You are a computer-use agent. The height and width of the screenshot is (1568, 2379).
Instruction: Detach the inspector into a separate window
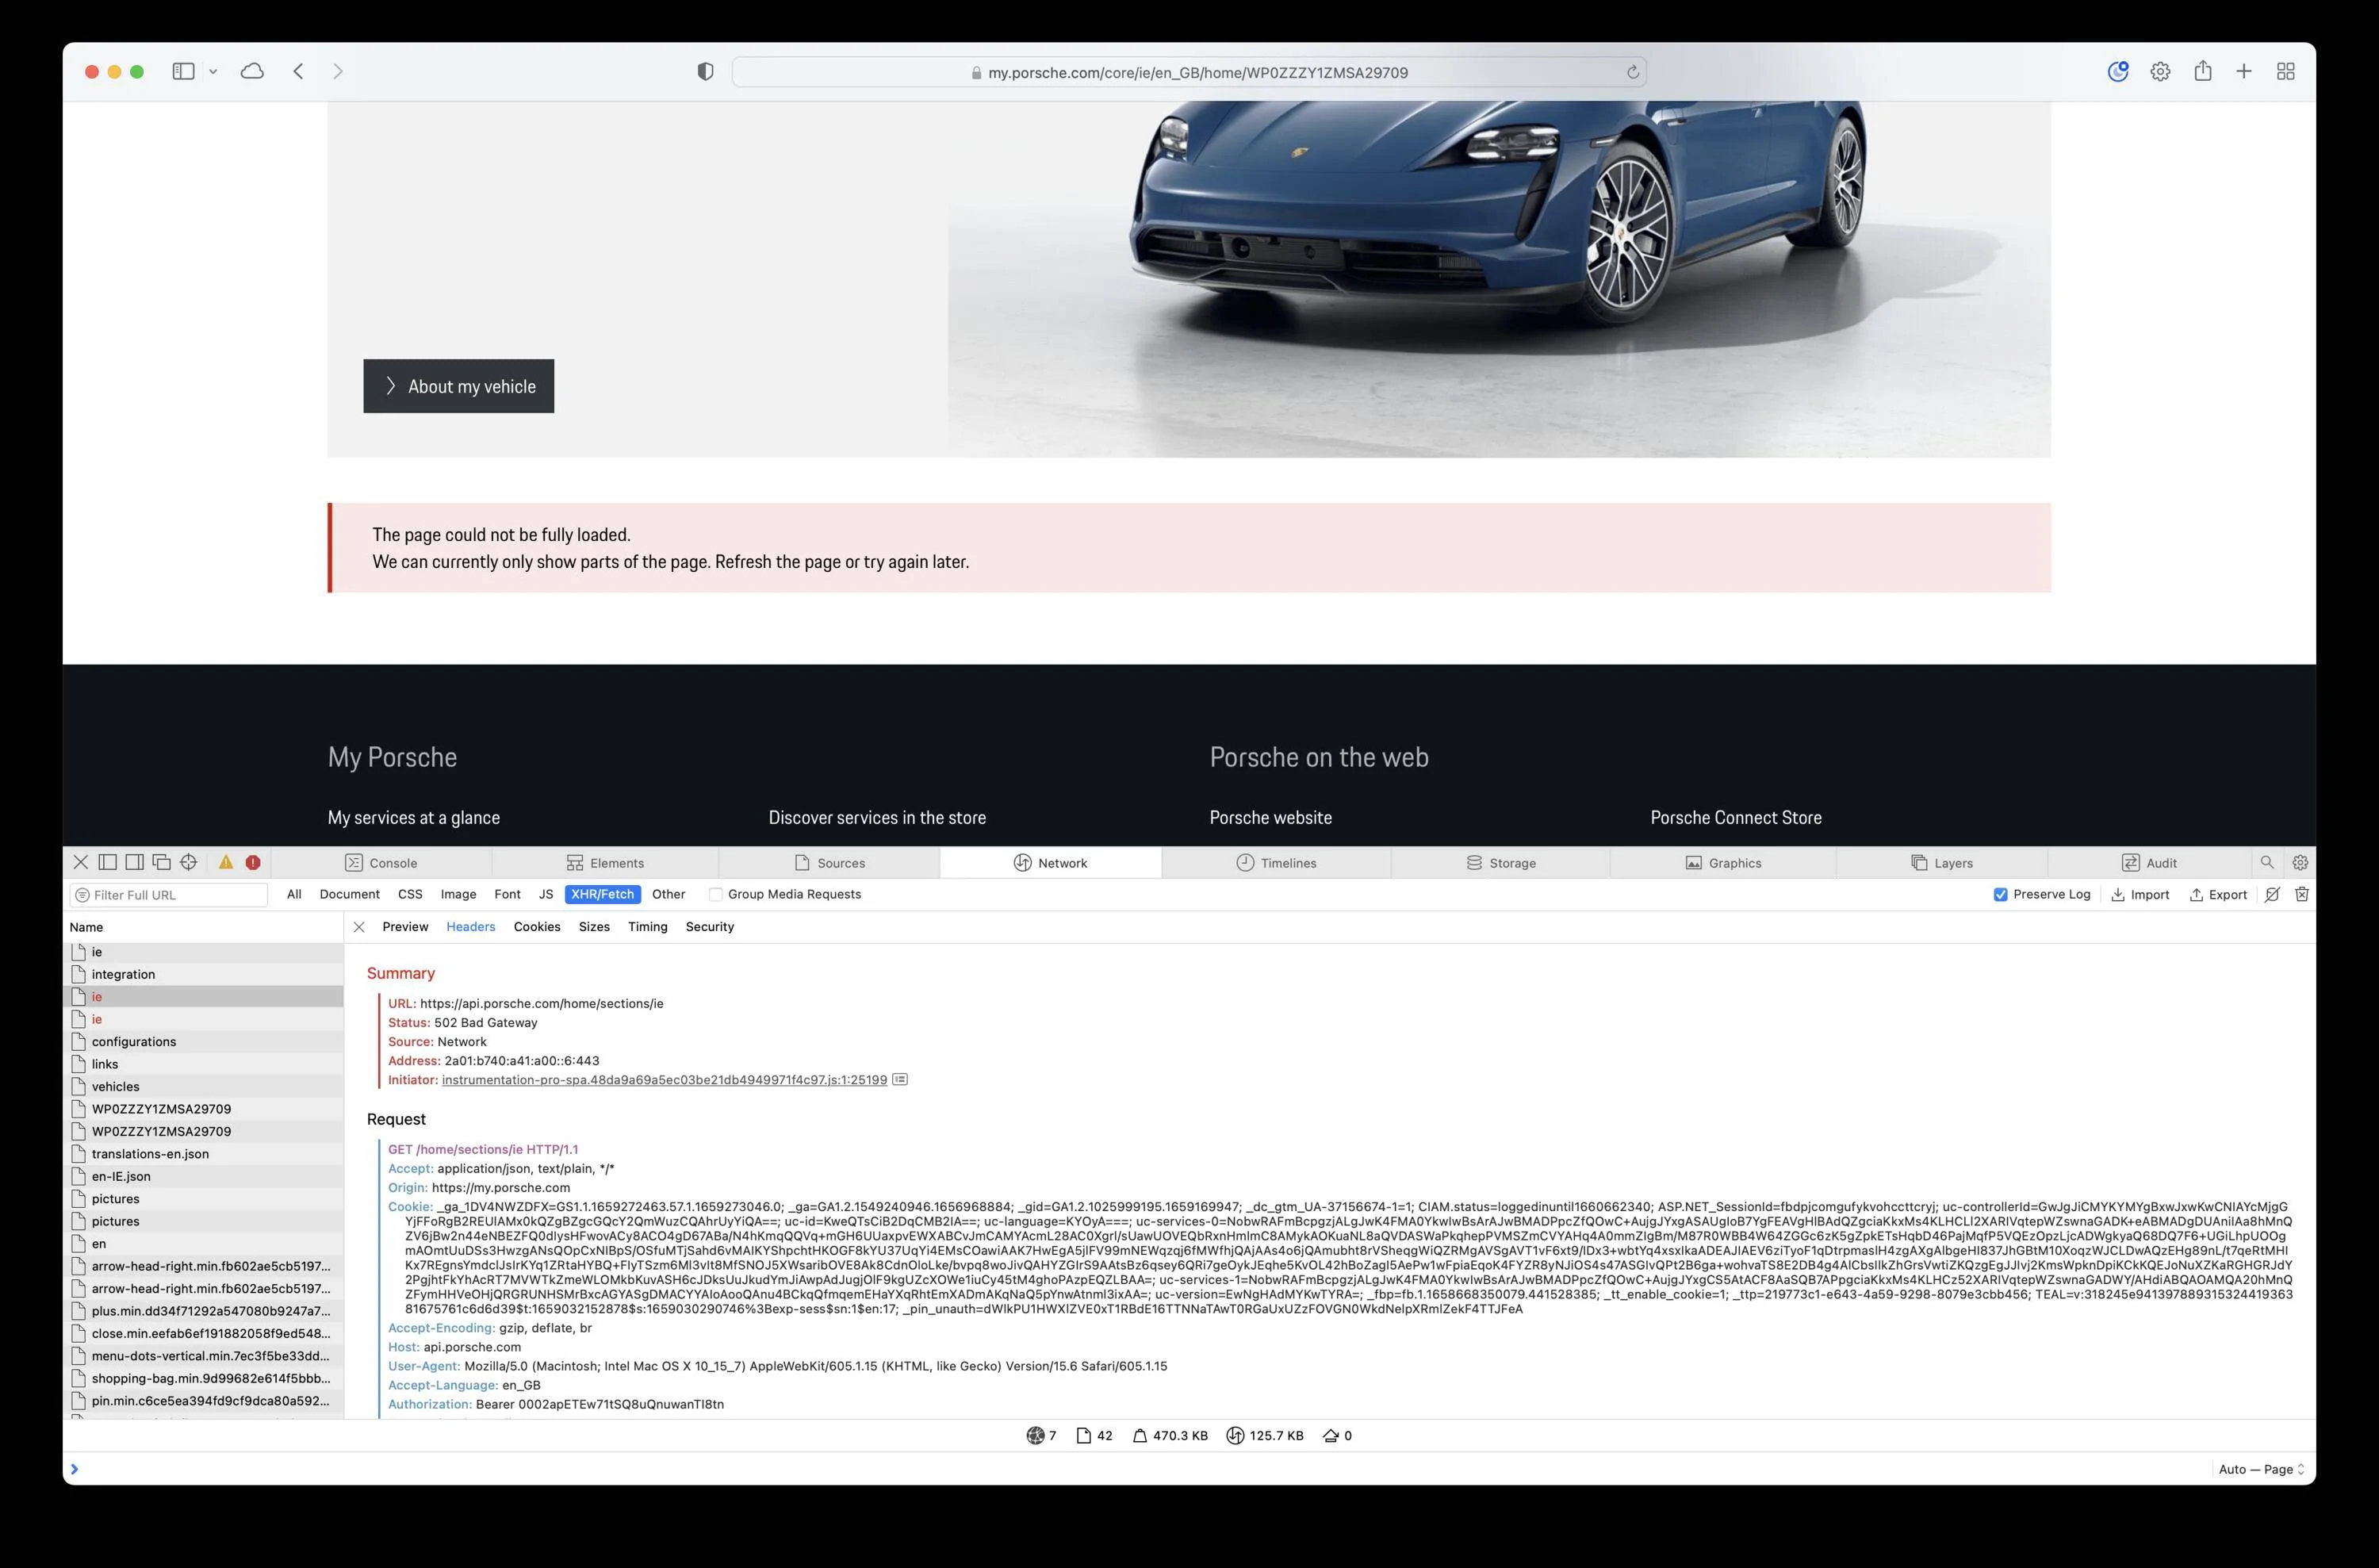(162, 862)
